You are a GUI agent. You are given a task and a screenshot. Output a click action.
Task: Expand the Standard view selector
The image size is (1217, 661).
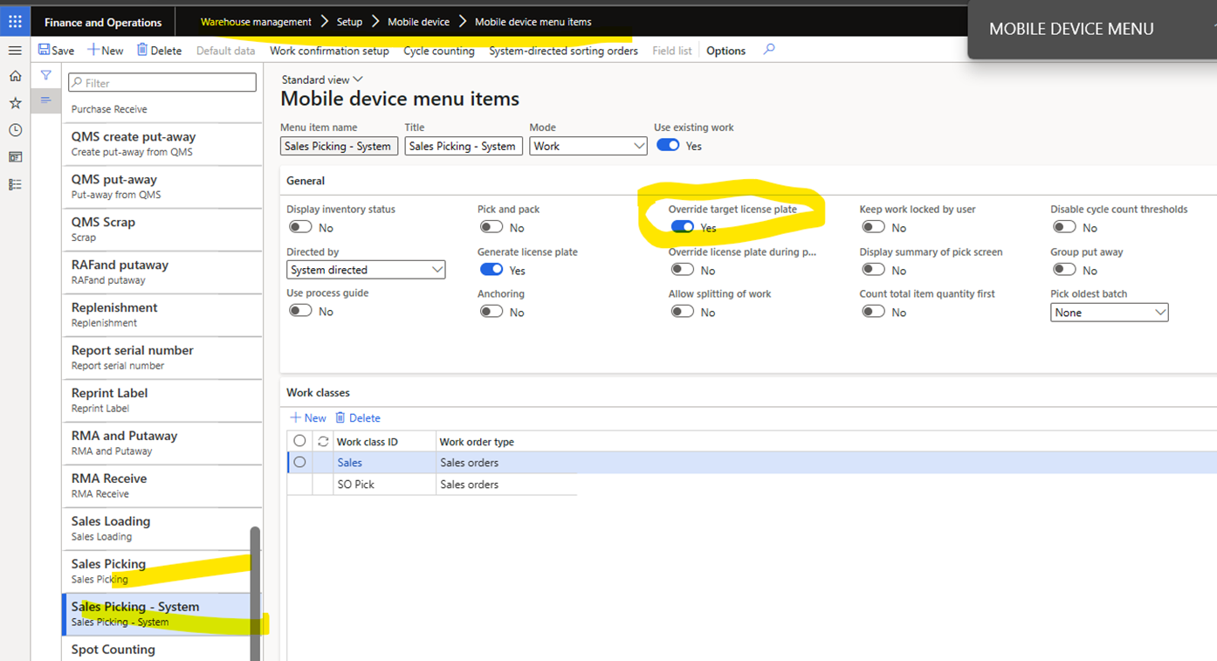click(x=321, y=79)
